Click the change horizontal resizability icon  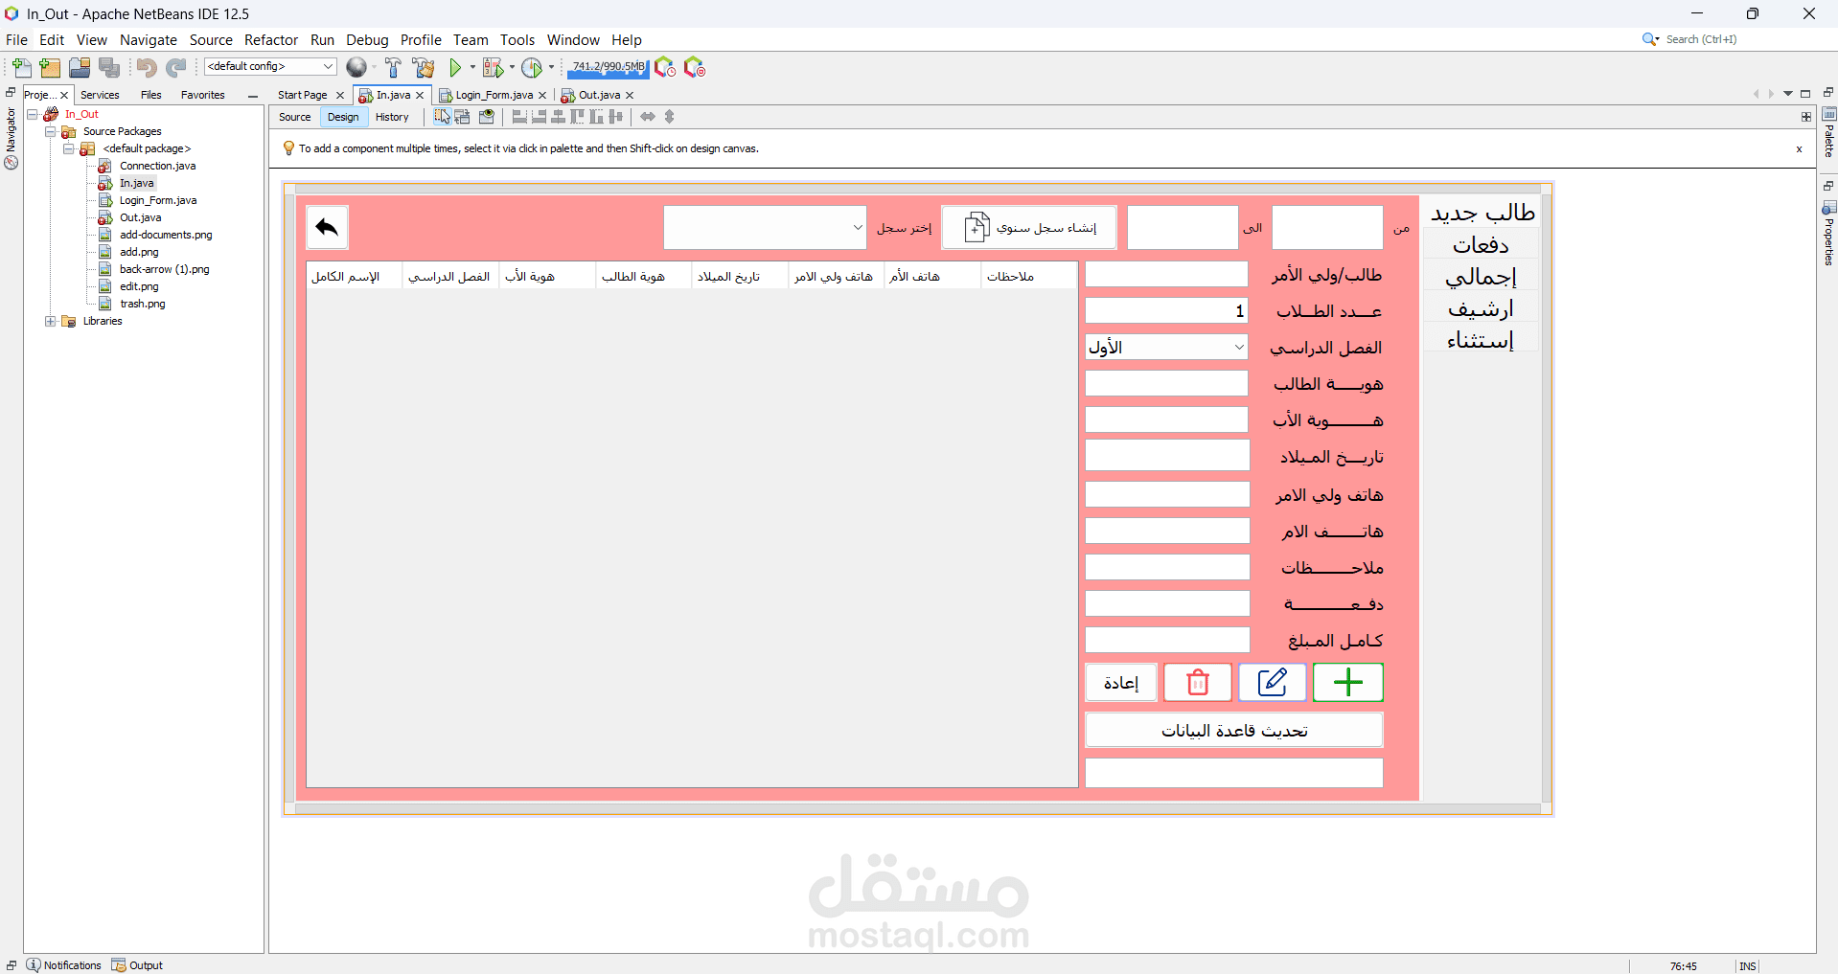pyautogui.click(x=648, y=117)
